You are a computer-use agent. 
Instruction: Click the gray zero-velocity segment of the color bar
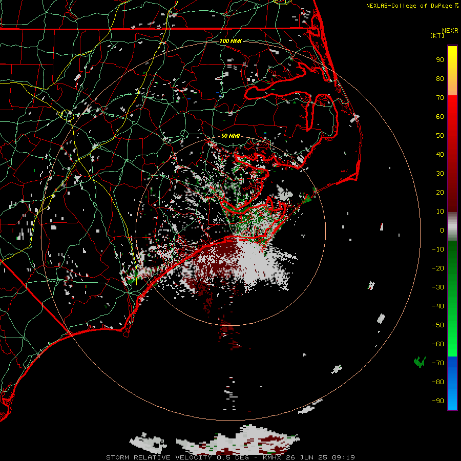[452, 227]
